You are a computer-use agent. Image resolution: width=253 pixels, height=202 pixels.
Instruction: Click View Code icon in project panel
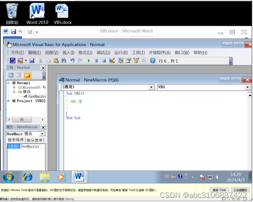click(11, 75)
